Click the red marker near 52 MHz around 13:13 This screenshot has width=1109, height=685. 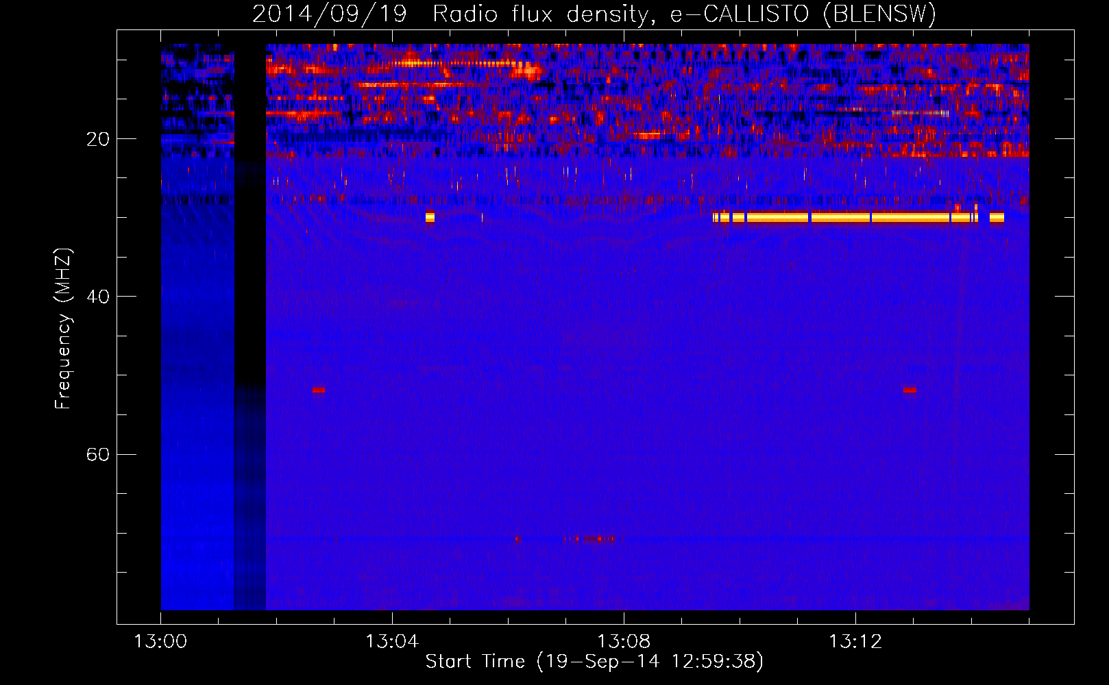point(910,390)
